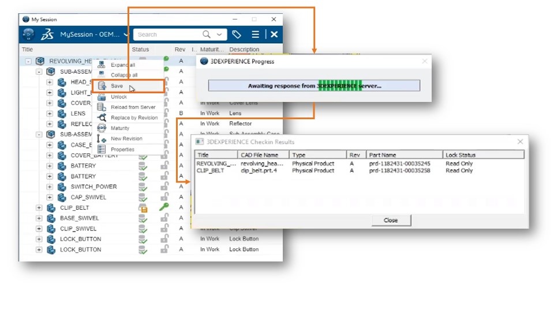Click the SWITCH_POWER part icon
Viewport: 554px width, 311px height.
click(x=62, y=187)
